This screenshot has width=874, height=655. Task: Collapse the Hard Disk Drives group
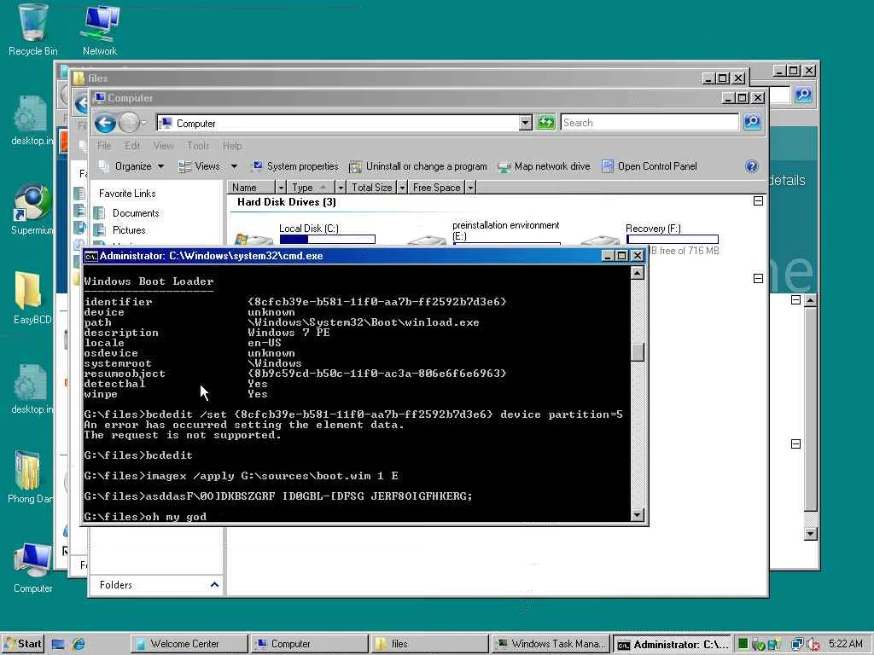tap(758, 201)
